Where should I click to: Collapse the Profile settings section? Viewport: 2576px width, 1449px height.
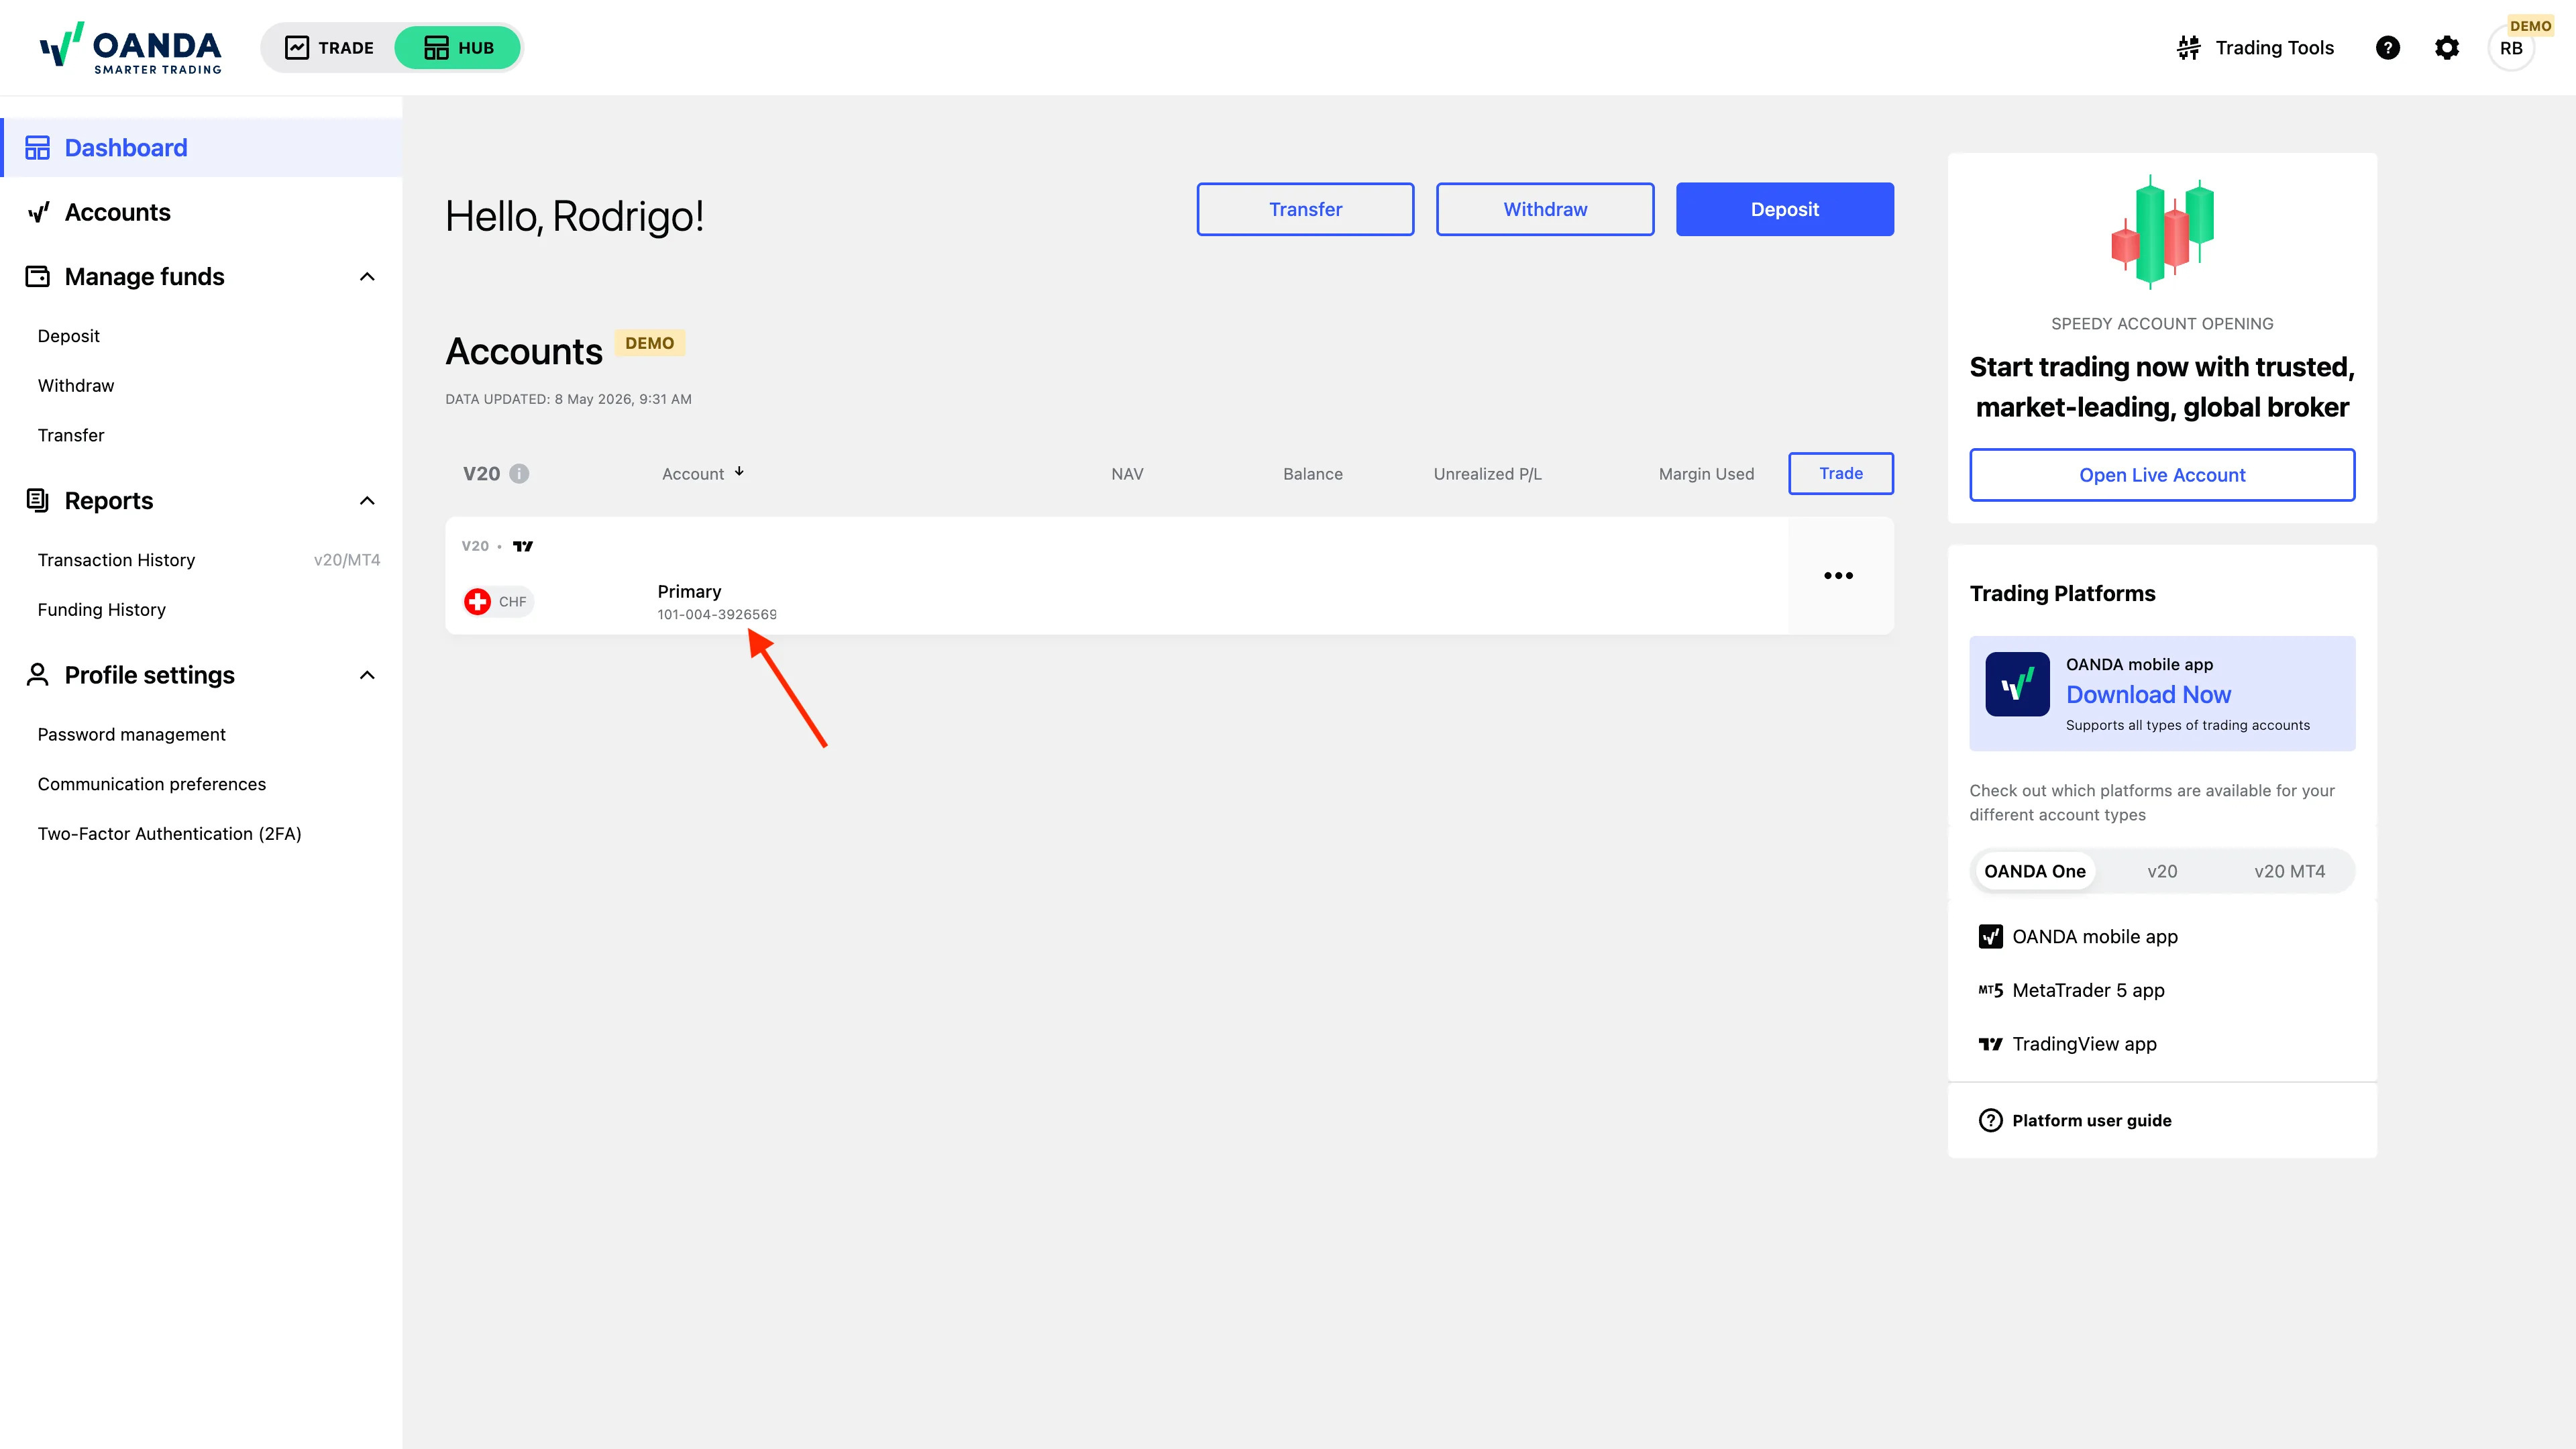point(367,675)
